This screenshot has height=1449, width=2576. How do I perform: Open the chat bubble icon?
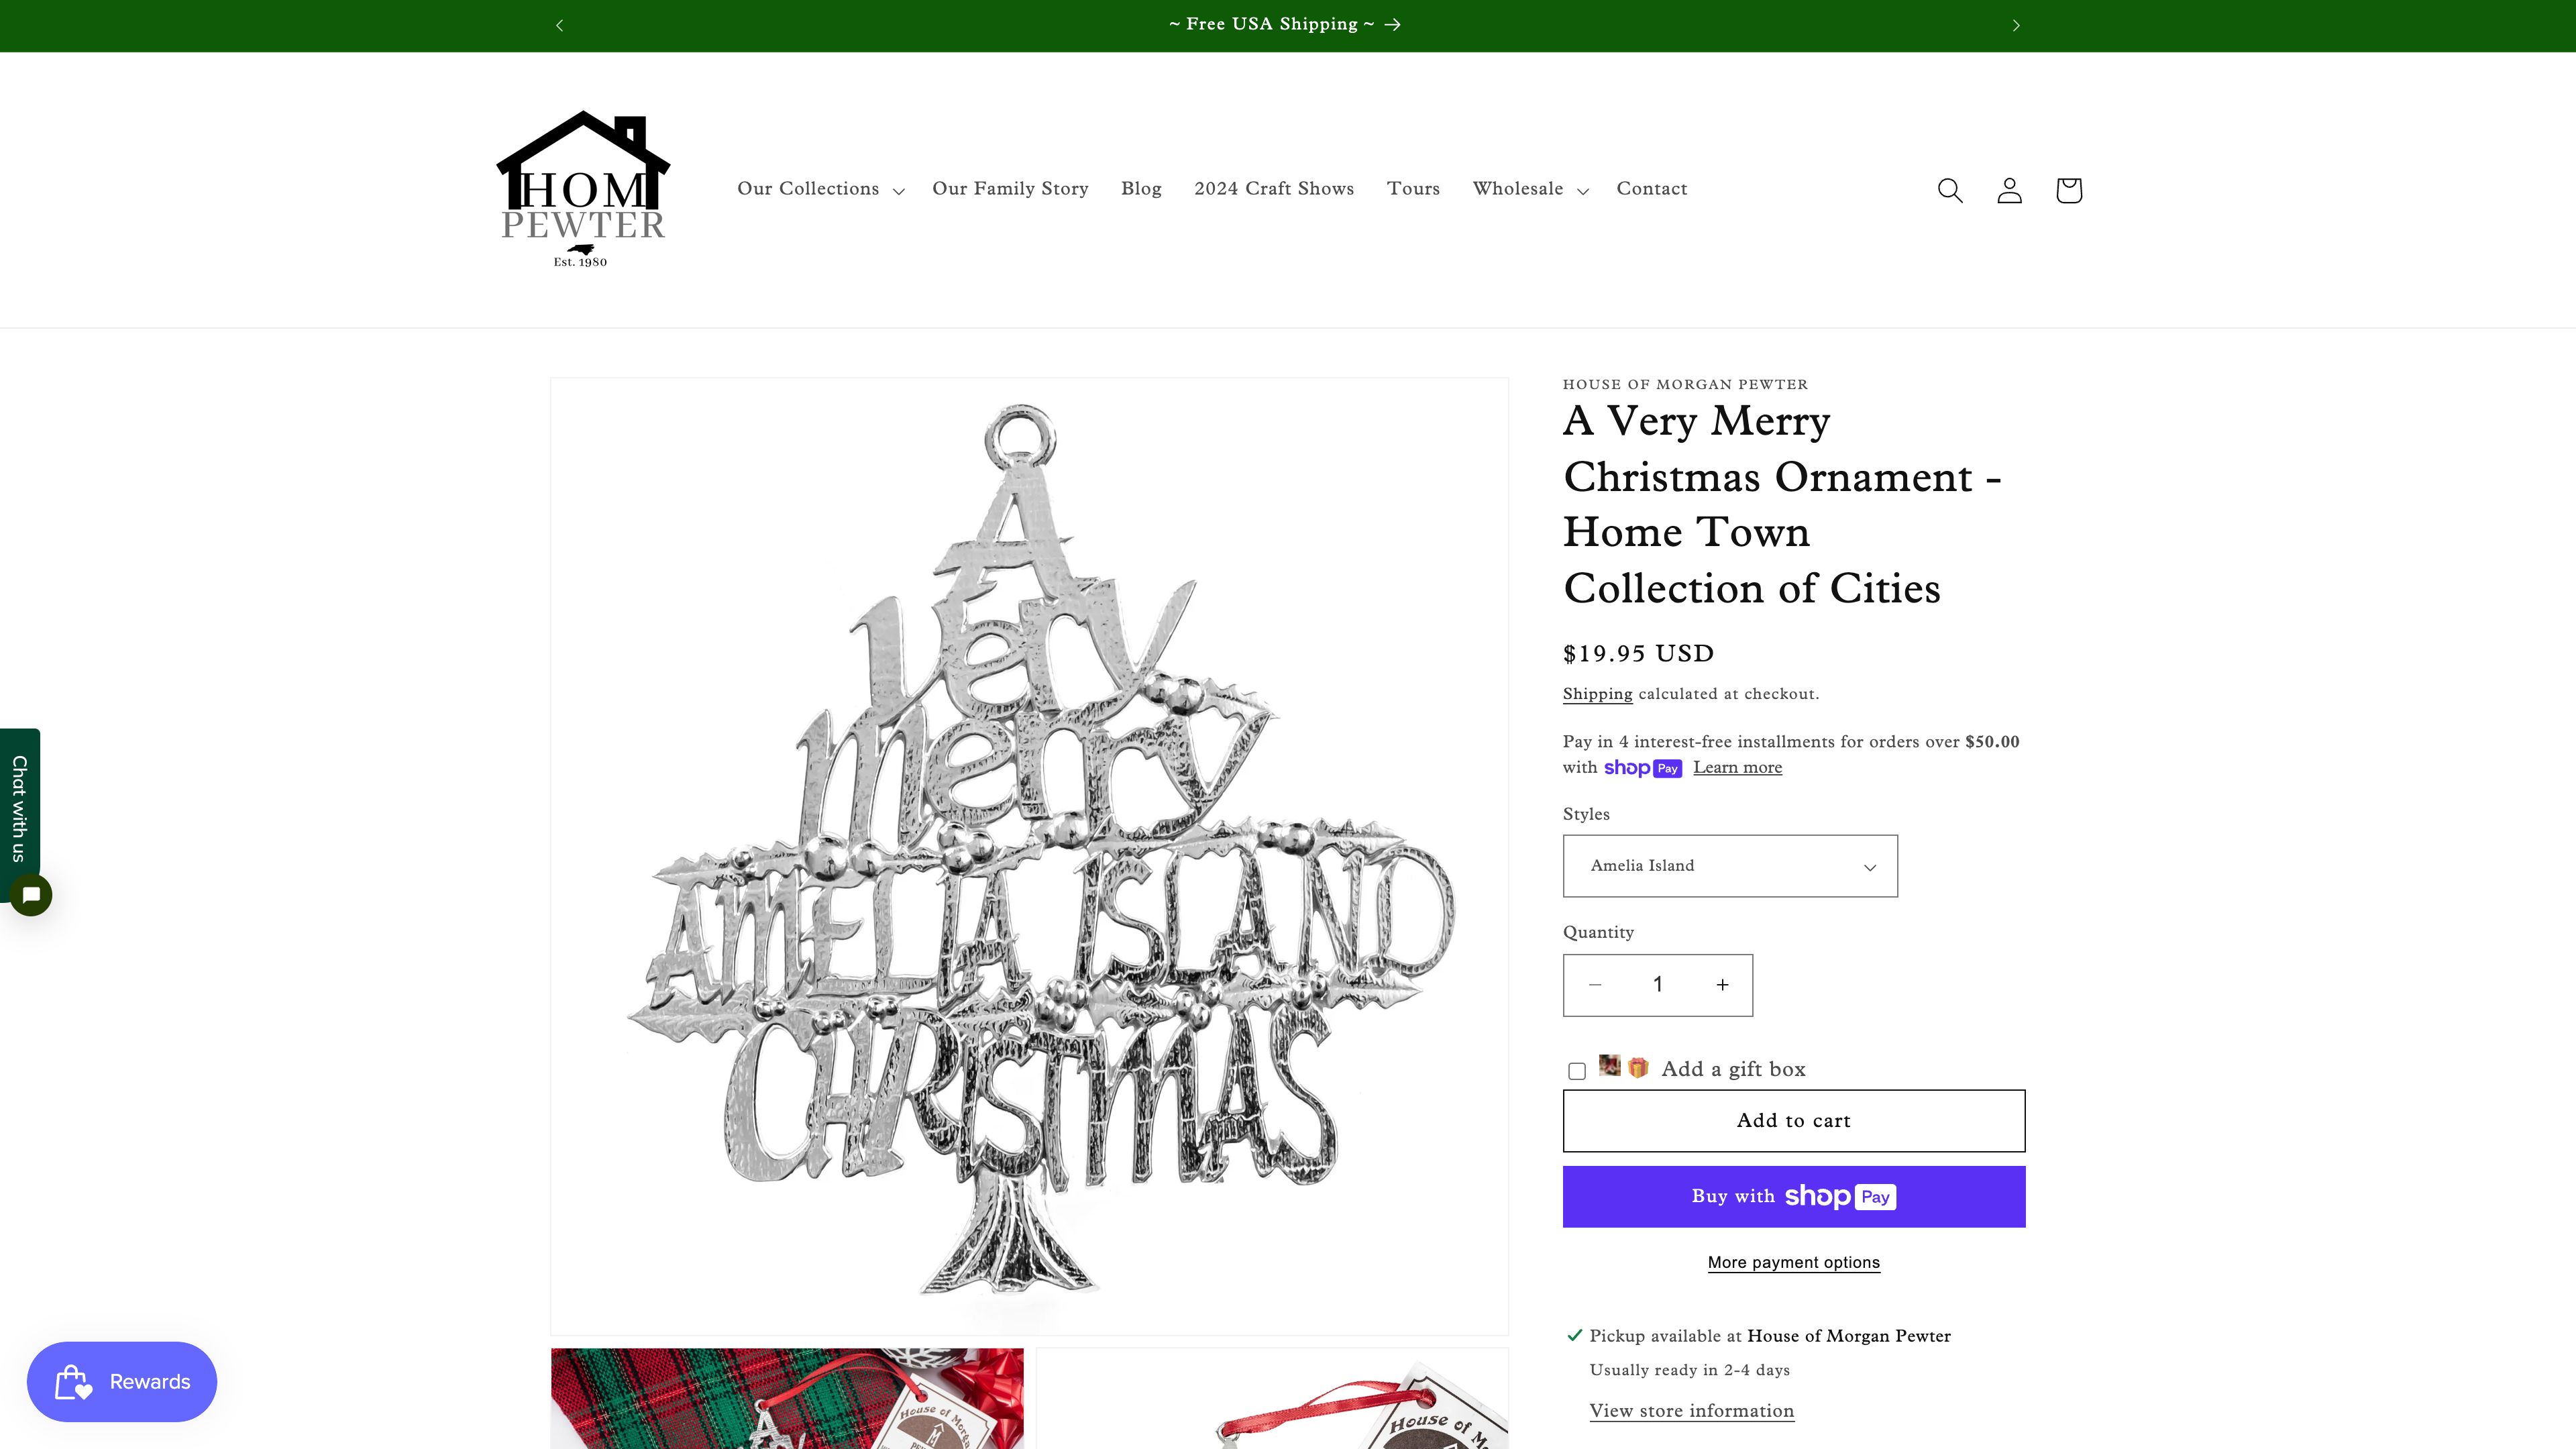(x=31, y=895)
